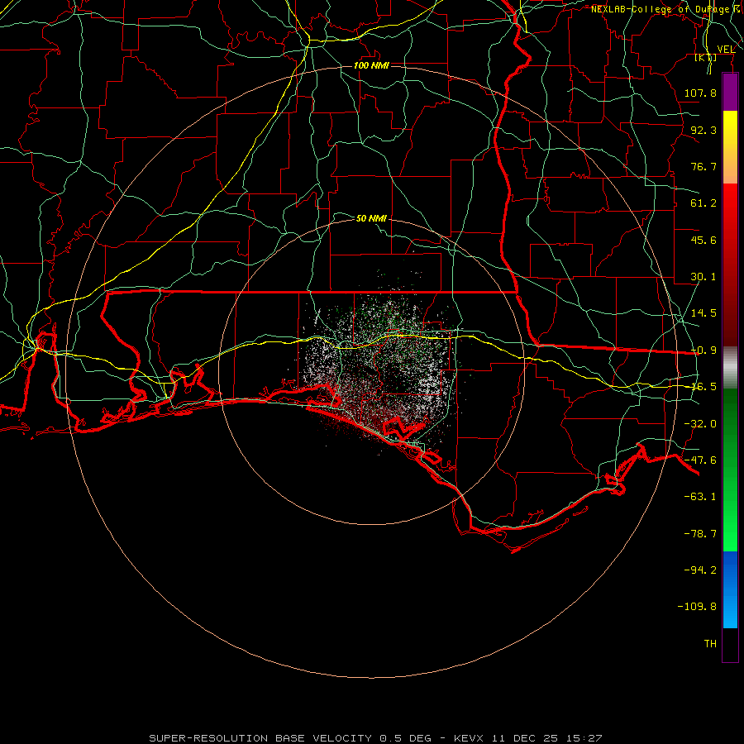Select the 107.8 legend value
The width and height of the screenshot is (744, 744).
(x=700, y=93)
